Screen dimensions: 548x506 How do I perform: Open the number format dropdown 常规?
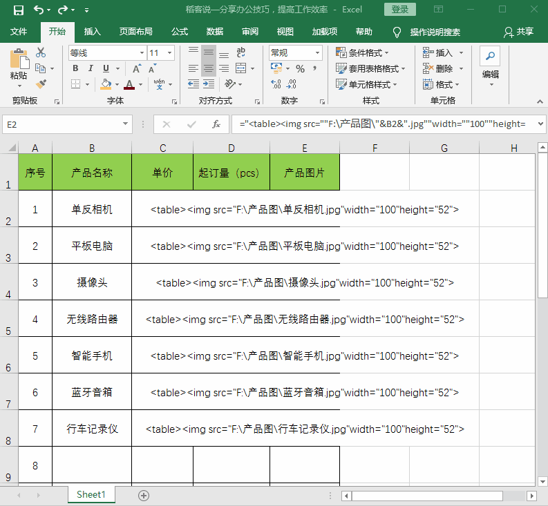[x=295, y=53]
